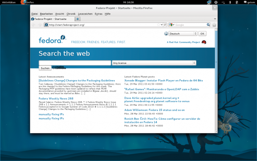Open Changes to the Packaging Guidelines link
The image size is (257, 161).
tap(77, 80)
